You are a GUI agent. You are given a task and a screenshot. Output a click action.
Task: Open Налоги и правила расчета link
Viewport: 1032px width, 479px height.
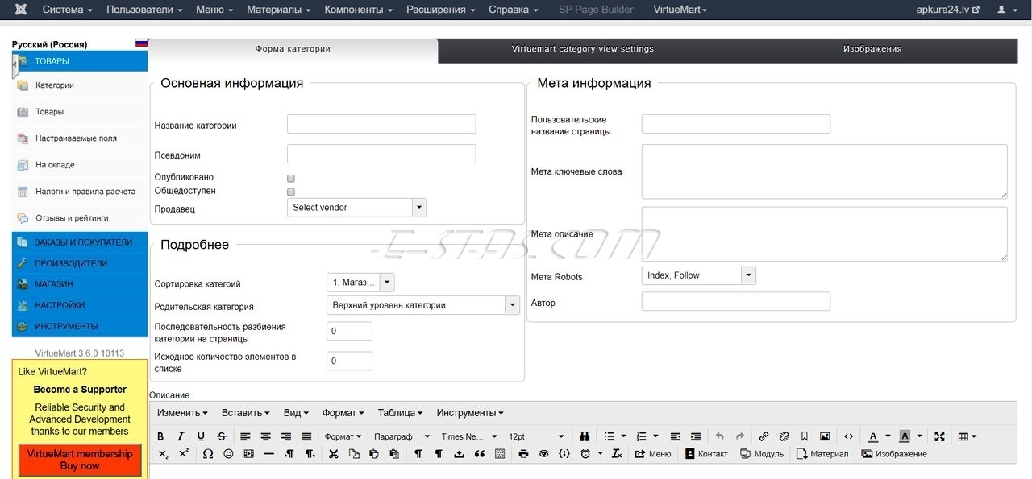coord(85,192)
